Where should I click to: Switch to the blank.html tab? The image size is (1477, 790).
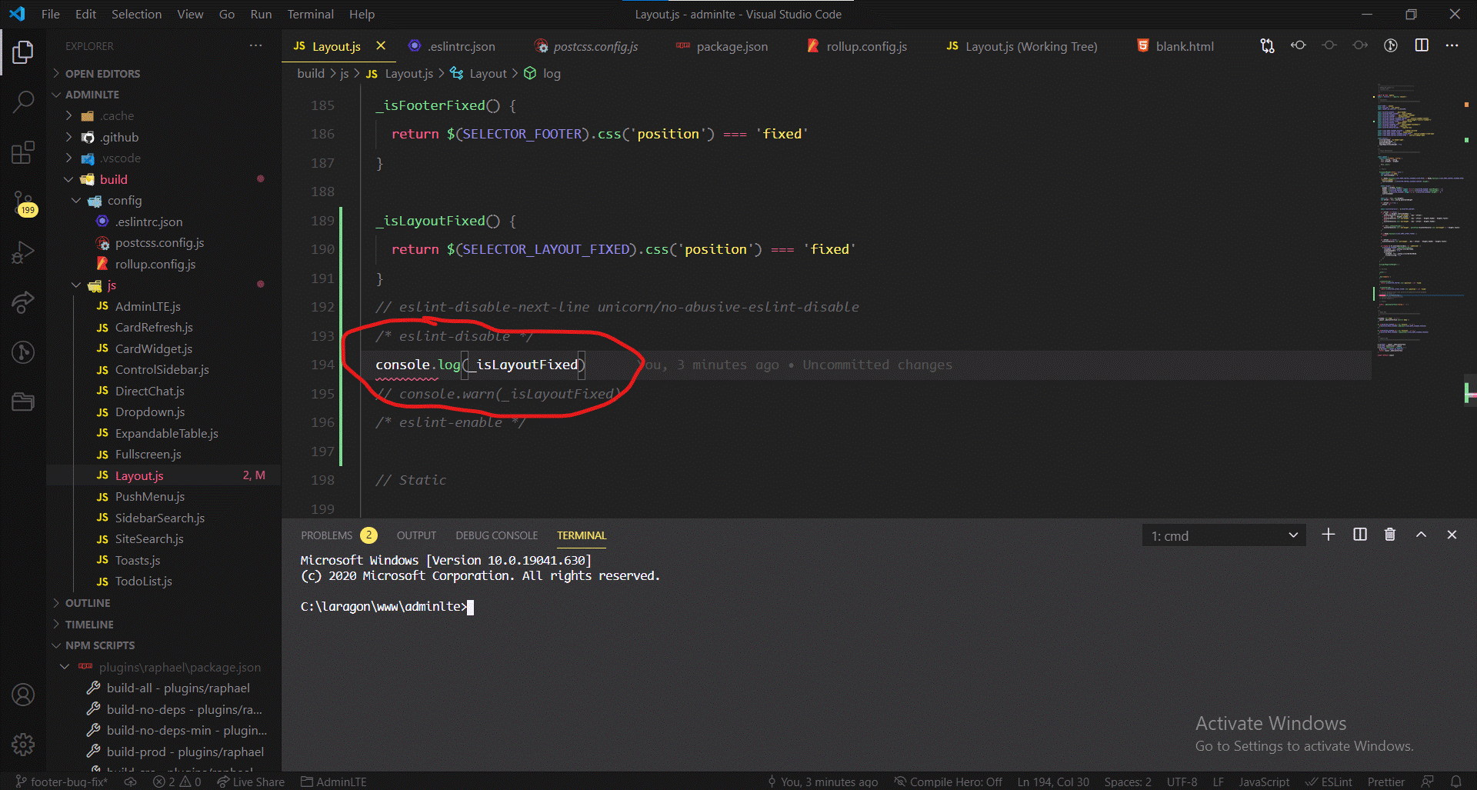[1183, 46]
